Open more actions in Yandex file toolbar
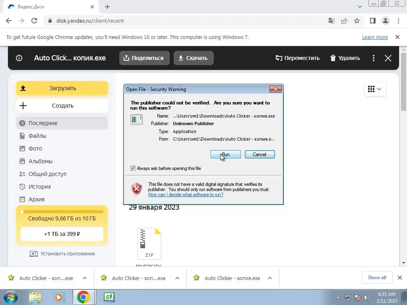Image resolution: width=407 pixels, height=305 pixels. [374, 58]
